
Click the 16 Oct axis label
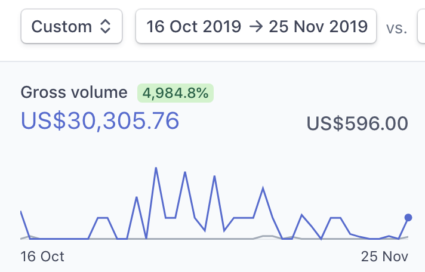(x=42, y=256)
